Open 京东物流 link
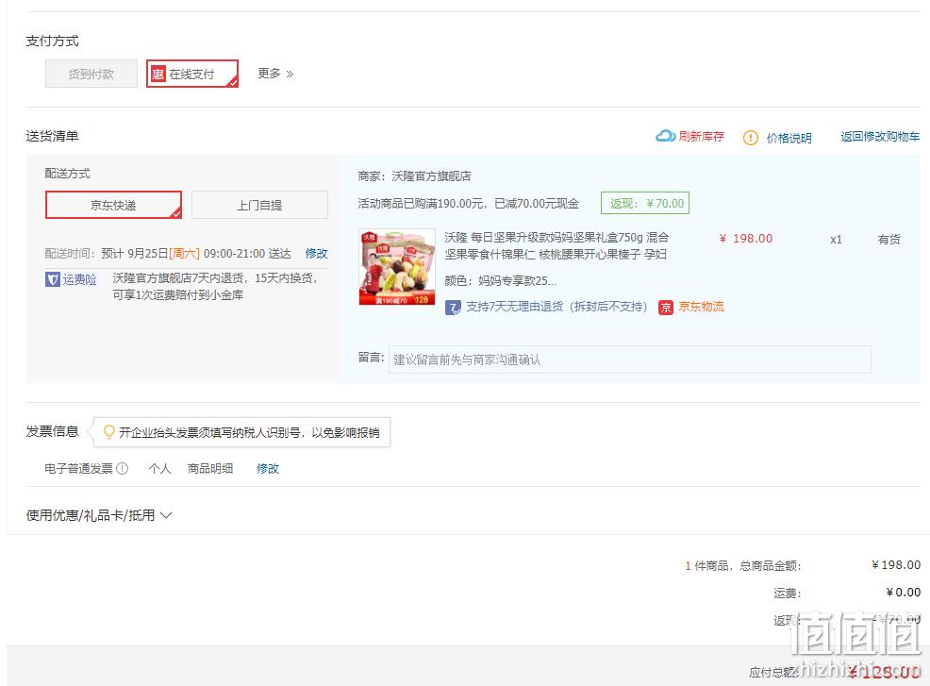Viewport: 930px width, 686px height. tap(701, 307)
